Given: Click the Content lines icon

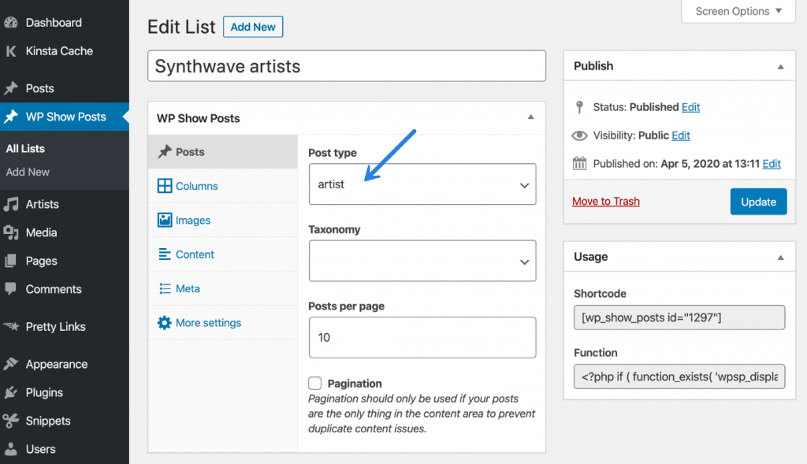Looking at the screenshot, I should (165, 254).
